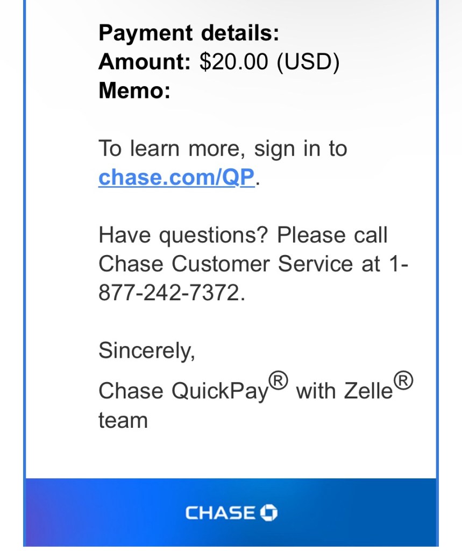Click the 'To learn more, sign in to' text

(x=223, y=149)
